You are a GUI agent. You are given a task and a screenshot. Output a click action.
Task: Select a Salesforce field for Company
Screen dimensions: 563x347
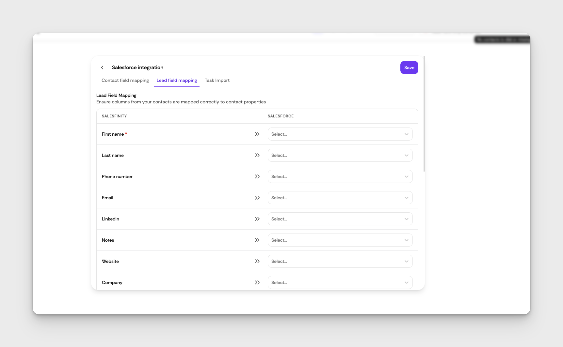pyautogui.click(x=340, y=282)
